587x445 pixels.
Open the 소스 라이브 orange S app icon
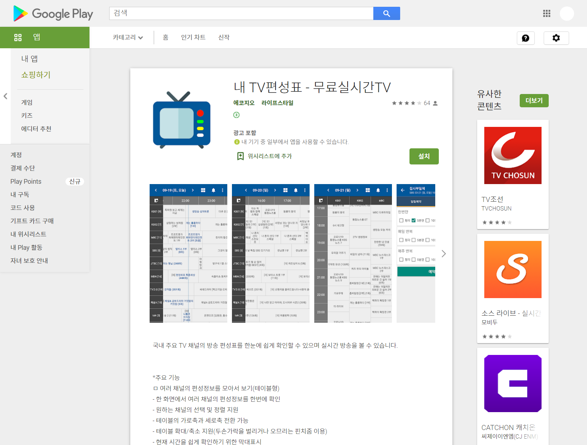pos(513,270)
